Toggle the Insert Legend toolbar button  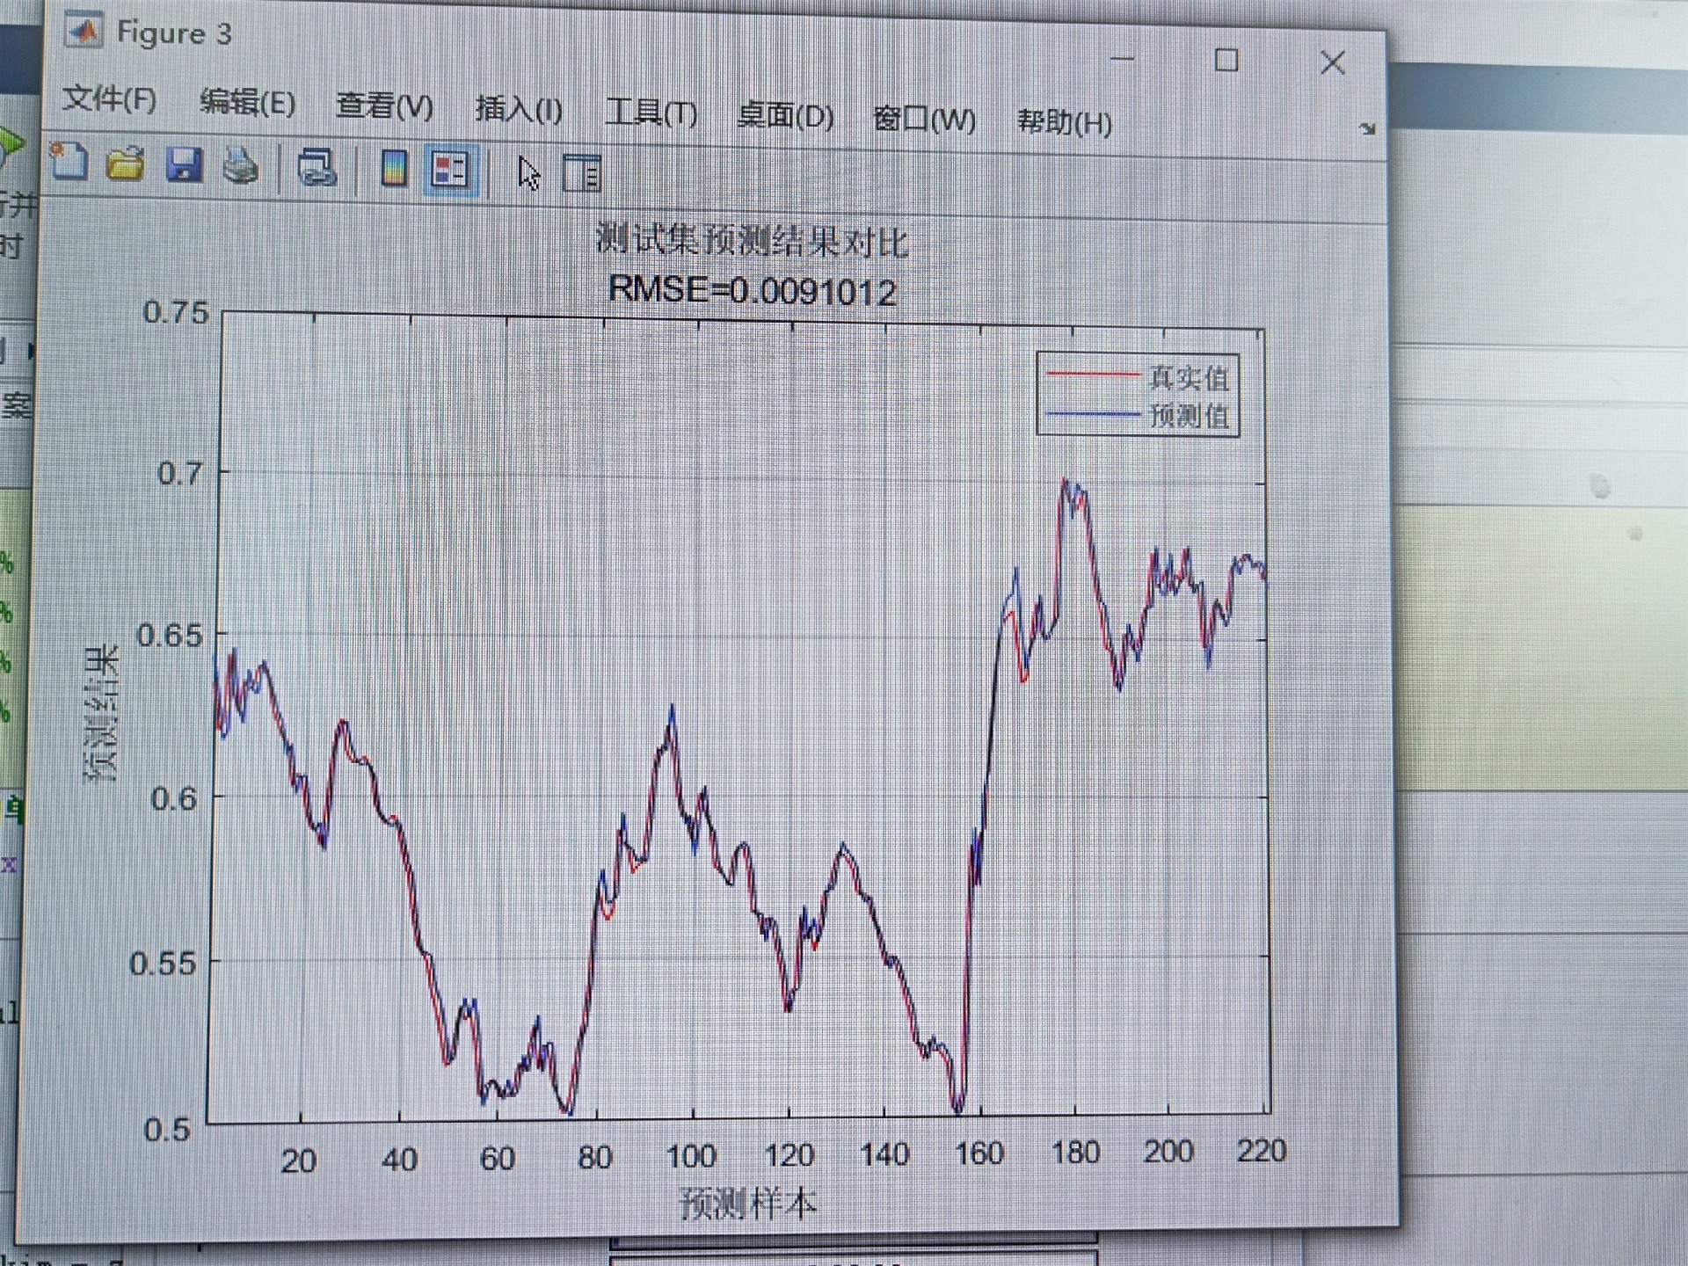[x=450, y=171]
